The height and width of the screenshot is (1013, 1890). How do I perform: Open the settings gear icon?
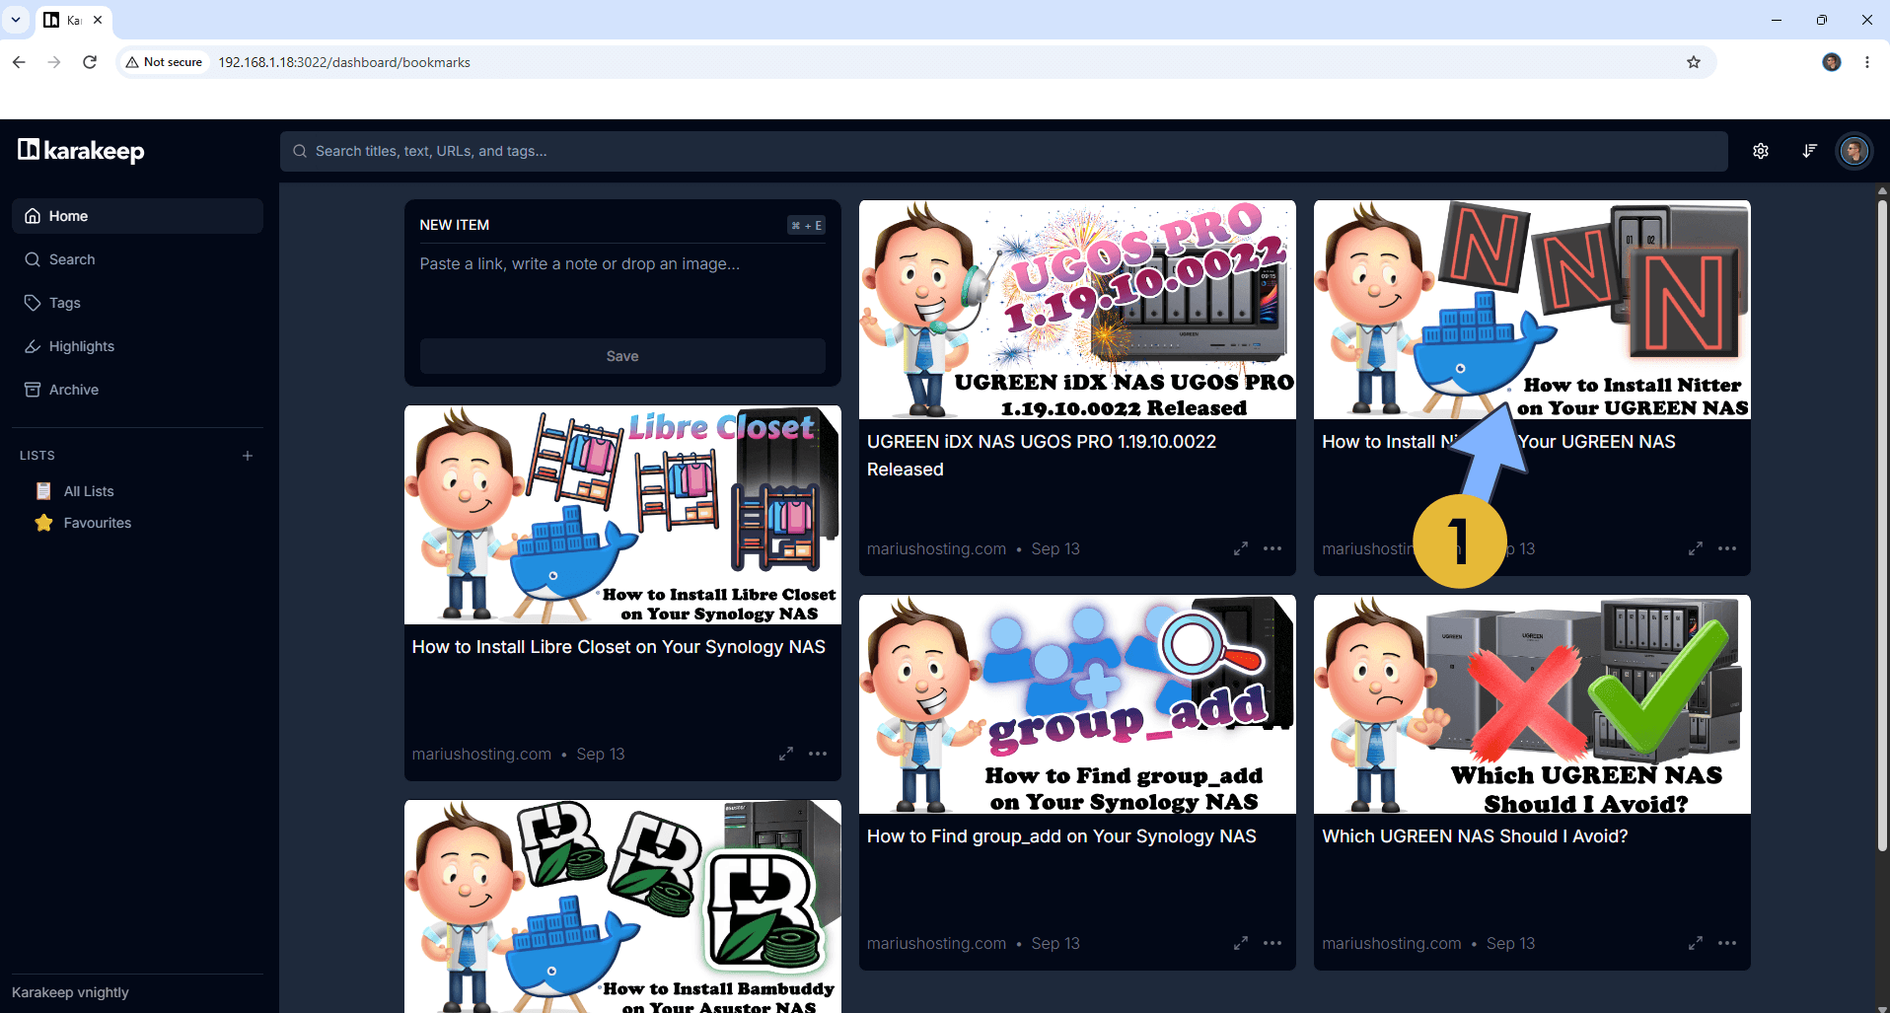coord(1761,151)
